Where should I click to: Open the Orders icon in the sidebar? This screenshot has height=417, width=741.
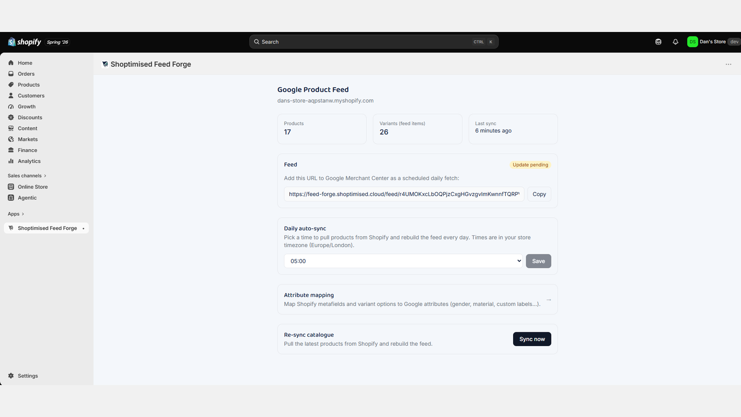(x=11, y=74)
